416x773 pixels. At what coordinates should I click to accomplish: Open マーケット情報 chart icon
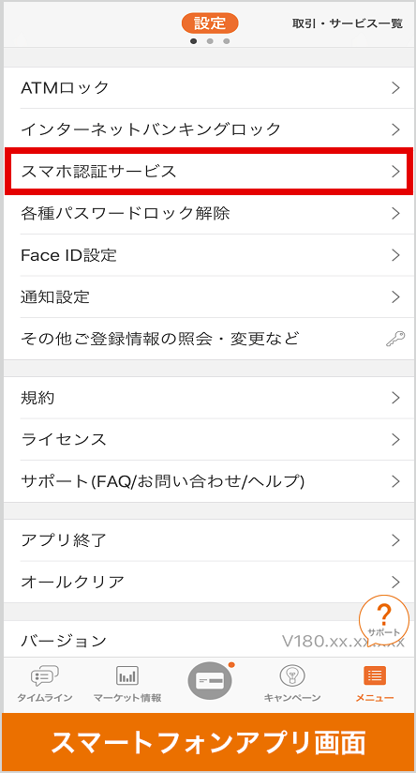pos(127,675)
